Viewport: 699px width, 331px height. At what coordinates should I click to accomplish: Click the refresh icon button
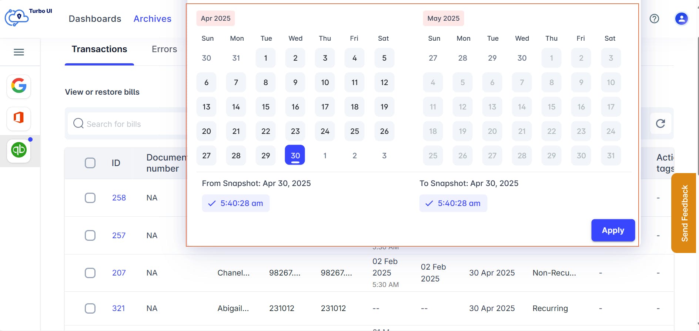[660, 124]
